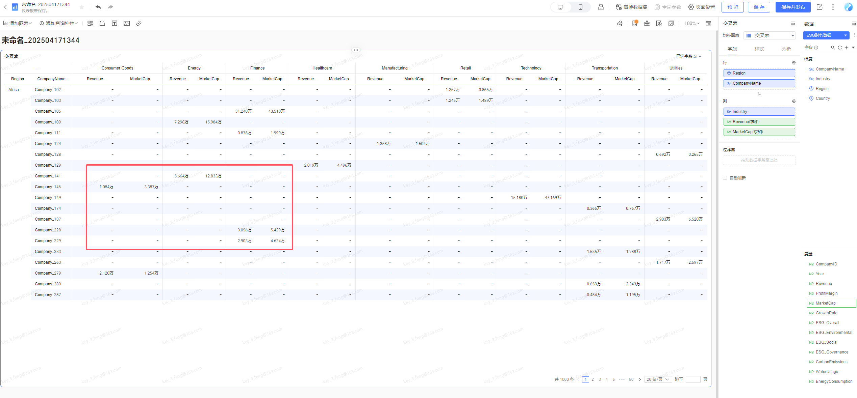The height and width of the screenshot is (398, 857).
Task: Go to page 2 of the table
Action: point(593,379)
